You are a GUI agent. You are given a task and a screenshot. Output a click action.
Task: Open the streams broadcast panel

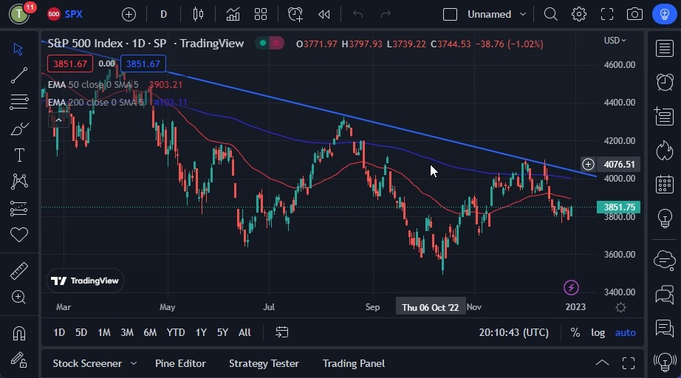[665, 361]
